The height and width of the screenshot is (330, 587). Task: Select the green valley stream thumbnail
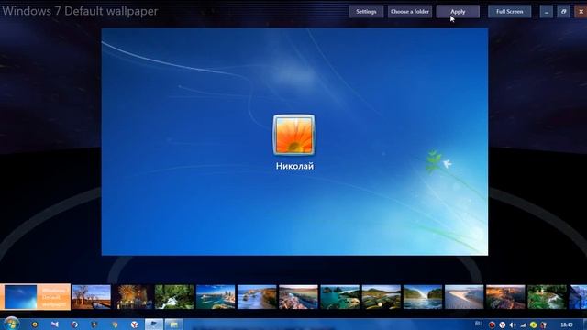coord(547,297)
